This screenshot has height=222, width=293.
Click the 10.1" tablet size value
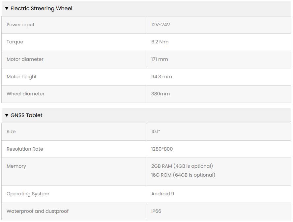(156, 132)
